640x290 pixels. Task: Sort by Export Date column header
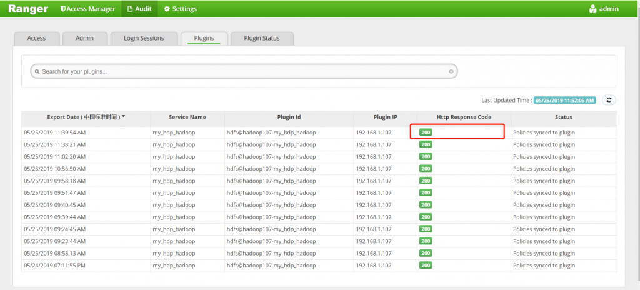[x=86, y=117]
